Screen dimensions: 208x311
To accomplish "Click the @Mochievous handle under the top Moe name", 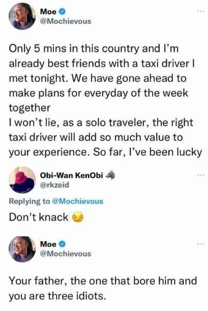I will pyautogui.click(x=66, y=21).
